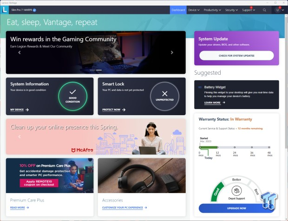Click the 36 mos warranty timeline marker
The height and width of the screenshot is (221, 288).
pos(252,147)
